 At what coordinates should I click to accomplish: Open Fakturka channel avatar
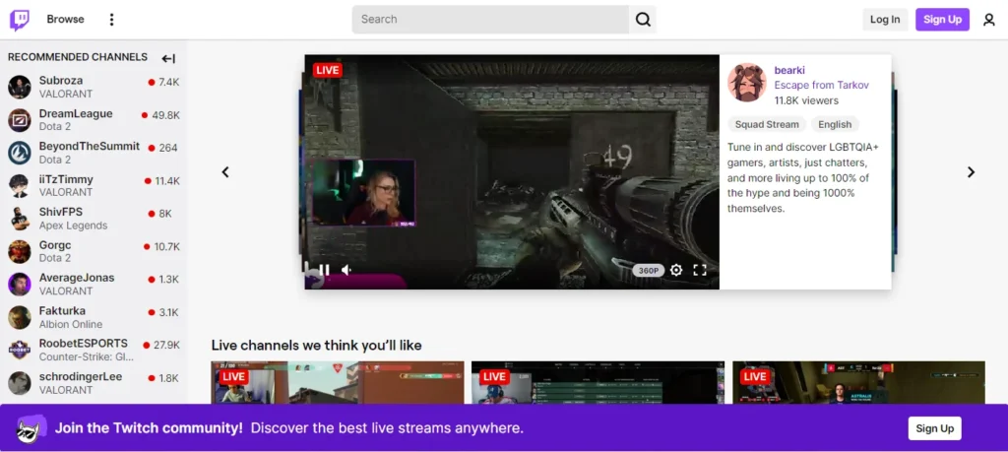(x=20, y=317)
